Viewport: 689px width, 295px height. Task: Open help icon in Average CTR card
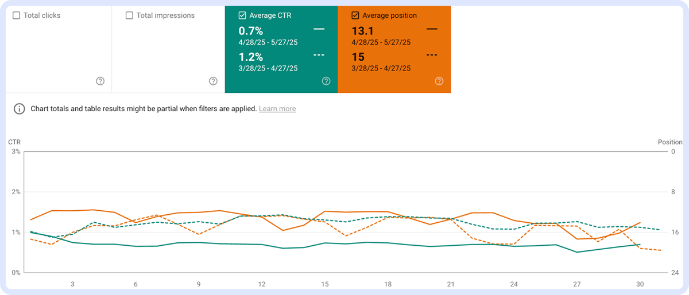[326, 81]
